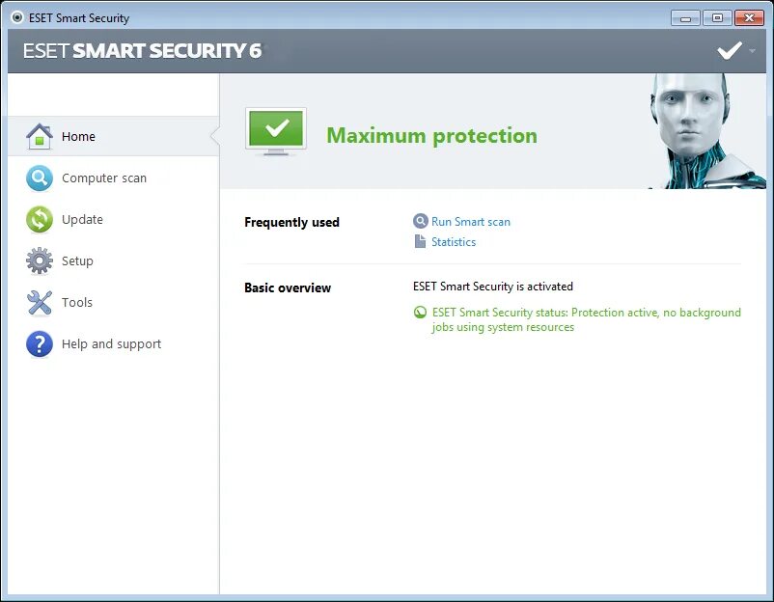This screenshot has height=602, width=774.
Task: Switch to the Update section label
Action: pyautogui.click(x=82, y=220)
